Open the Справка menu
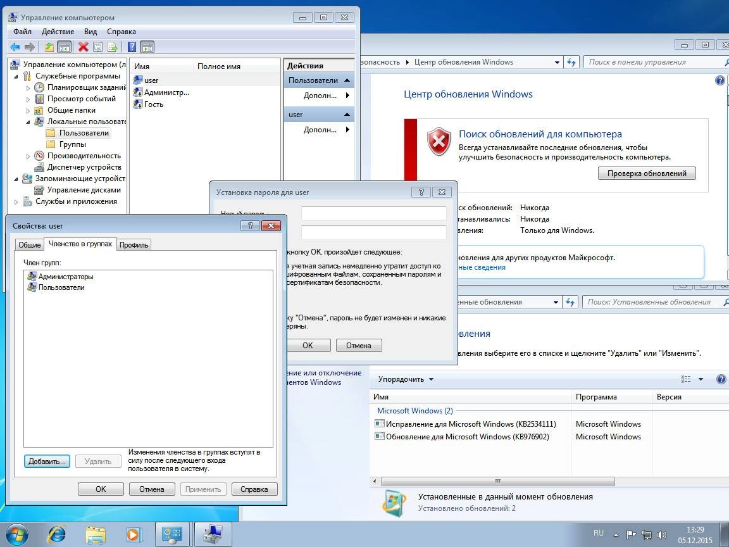 (121, 32)
